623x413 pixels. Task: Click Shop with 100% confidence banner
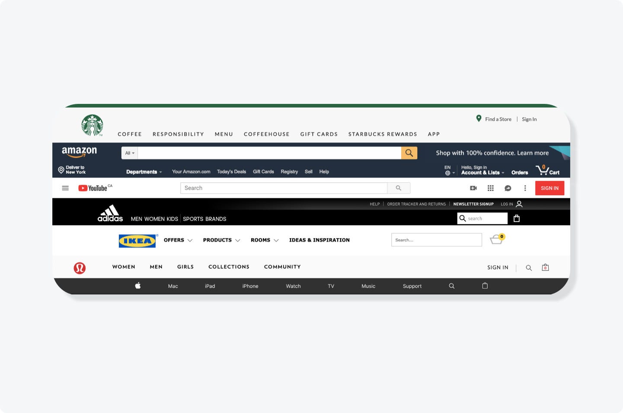[x=492, y=153]
